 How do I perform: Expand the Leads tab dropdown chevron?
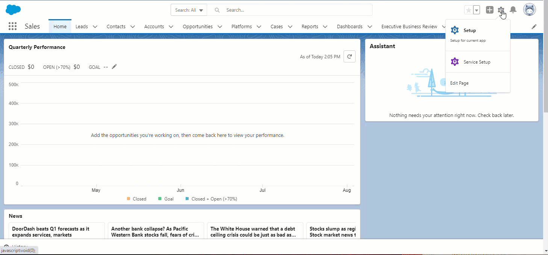pos(95,27)
